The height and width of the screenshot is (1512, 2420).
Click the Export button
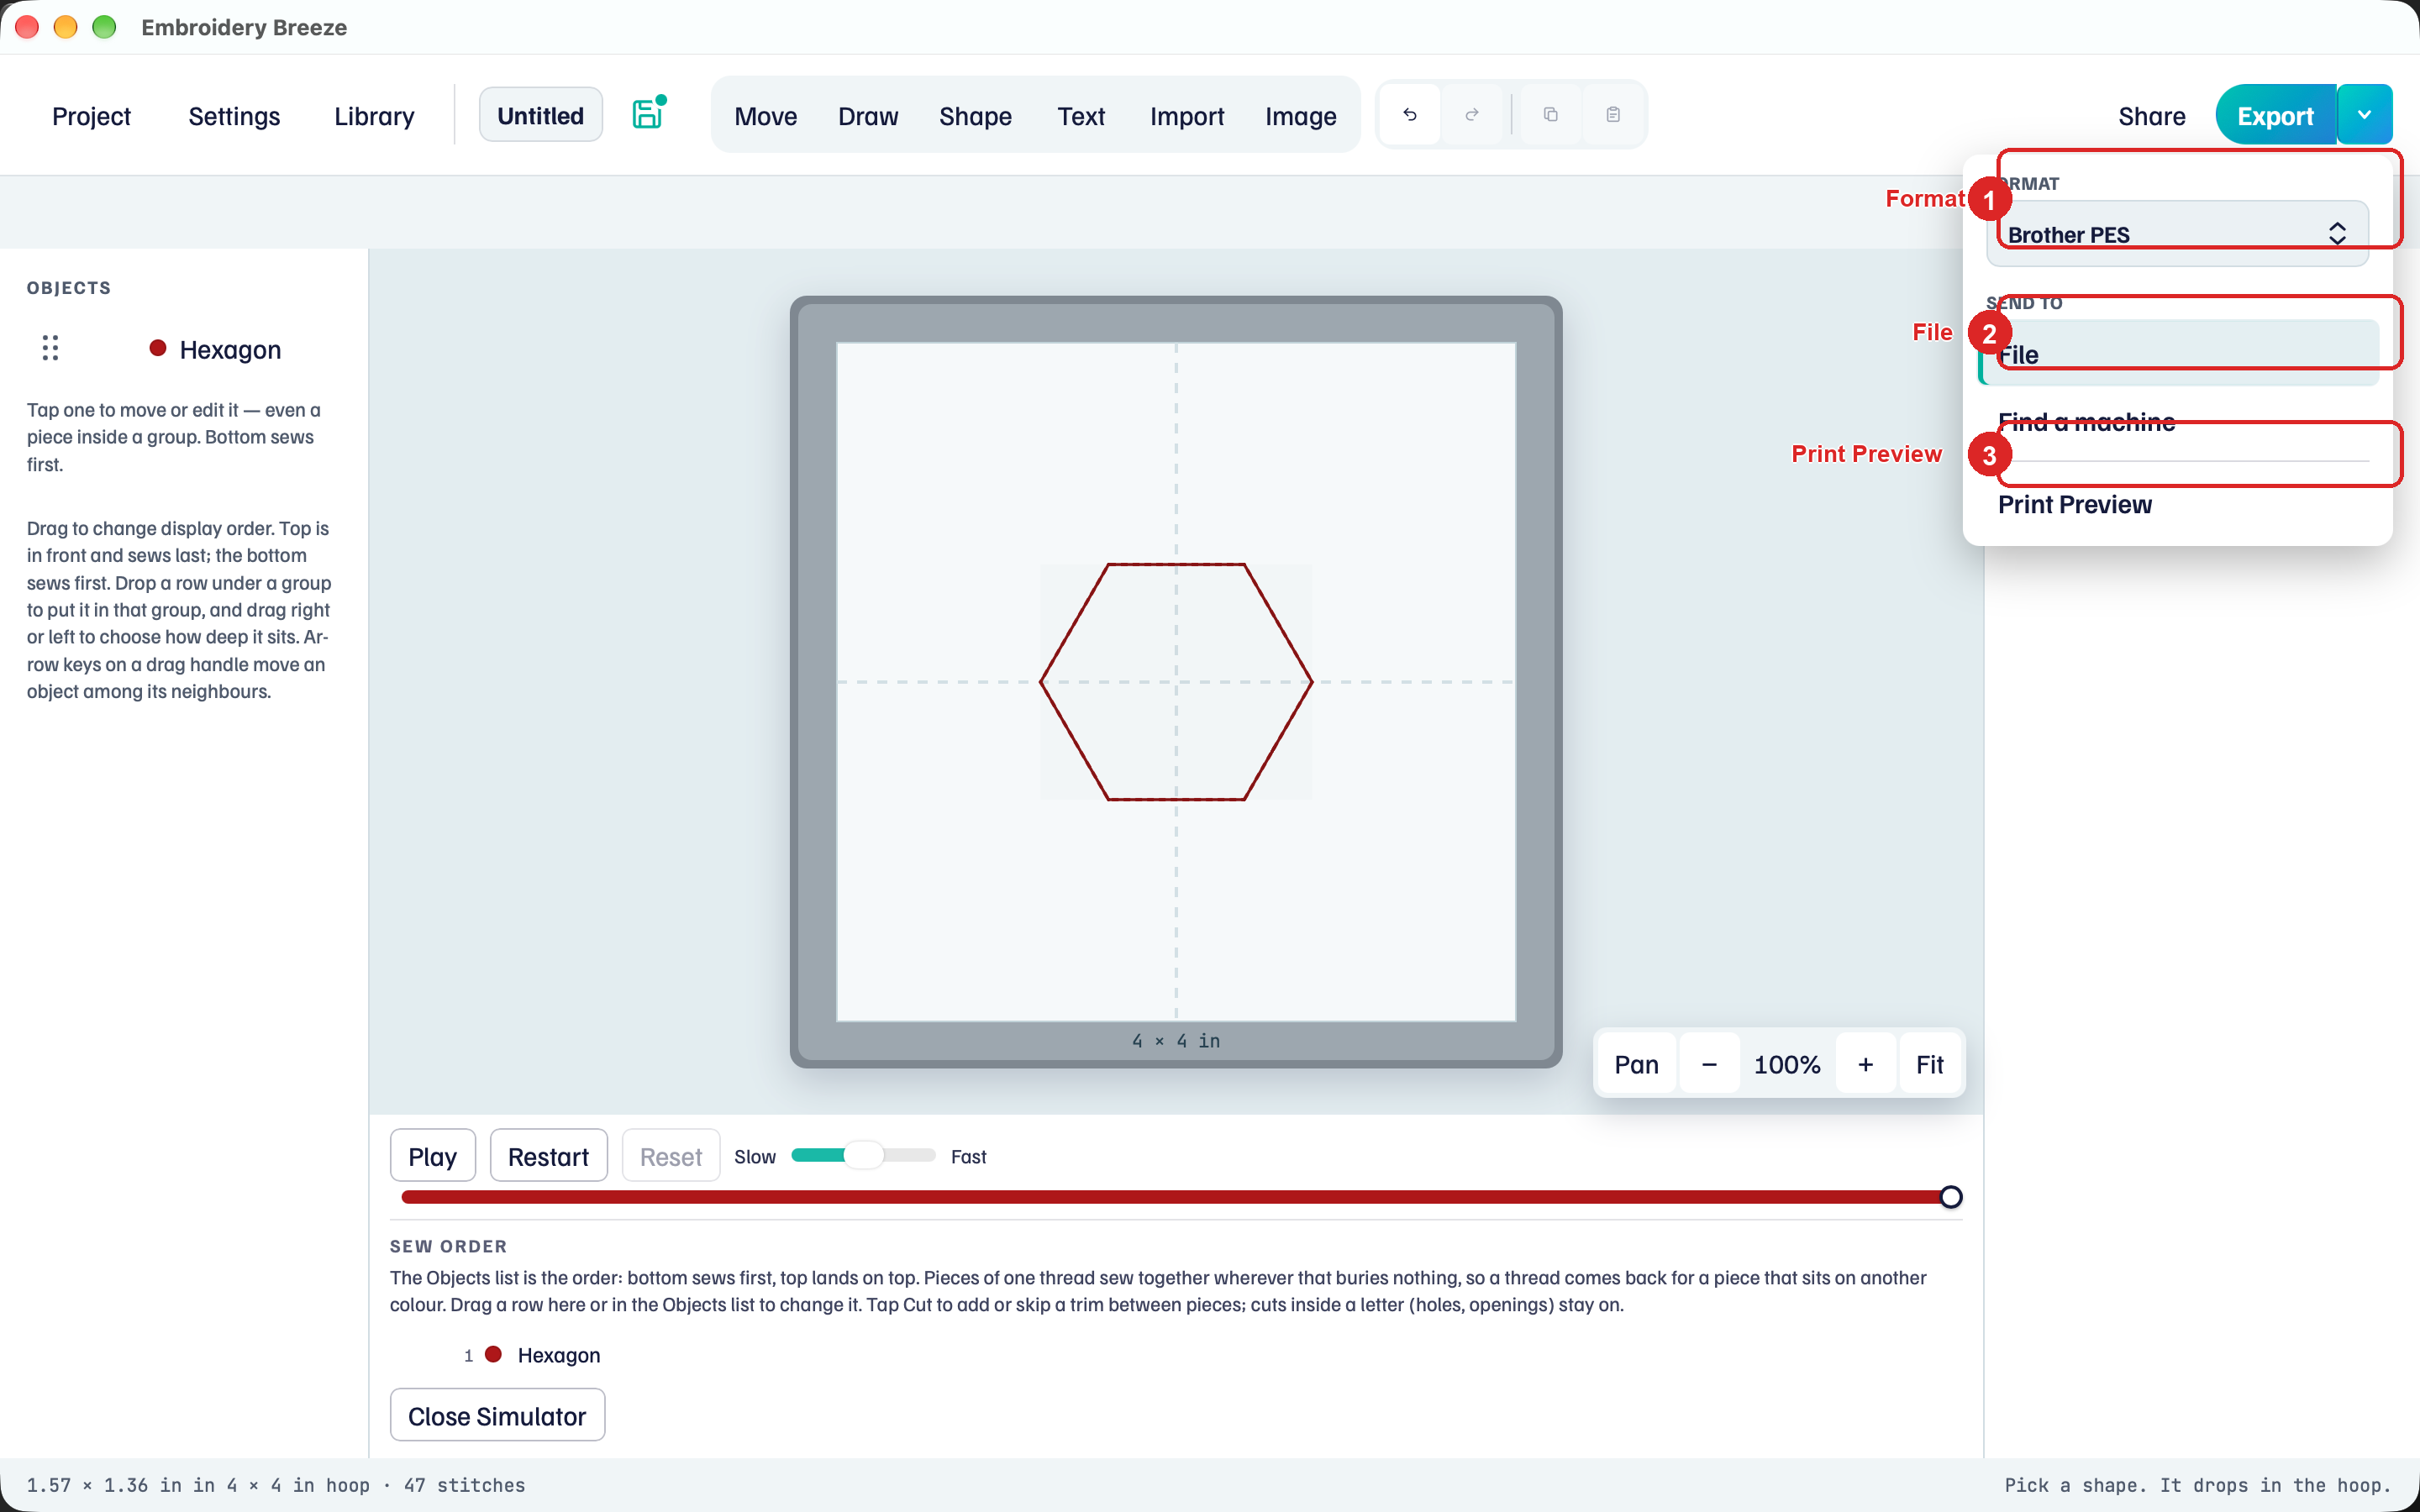[2275, 115]
